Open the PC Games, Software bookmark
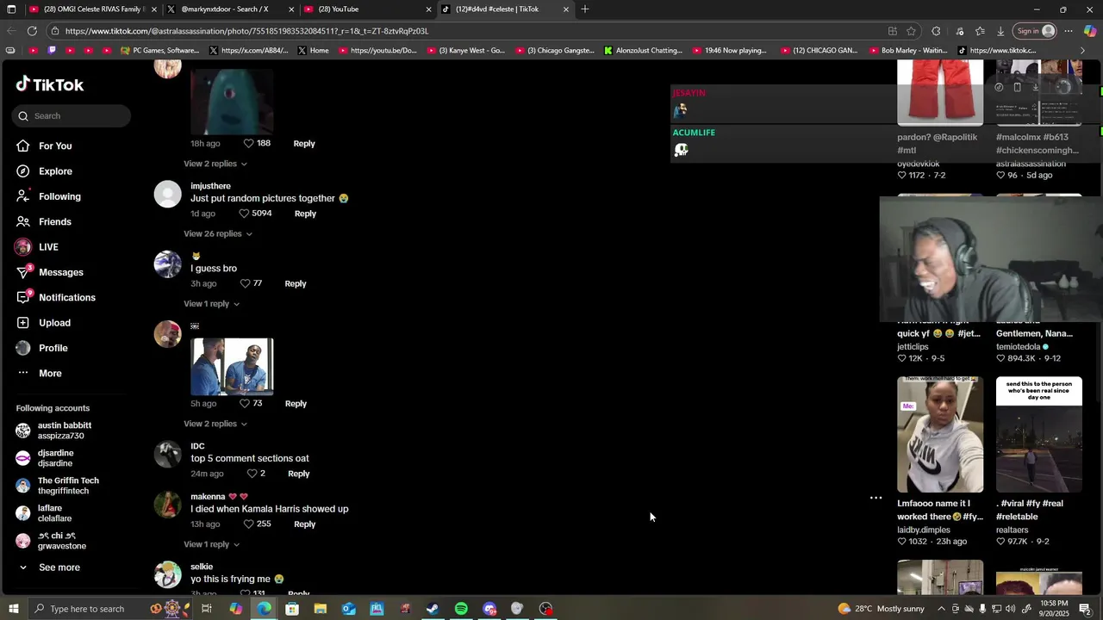The image size is (1103, 620). click(160, 51)
